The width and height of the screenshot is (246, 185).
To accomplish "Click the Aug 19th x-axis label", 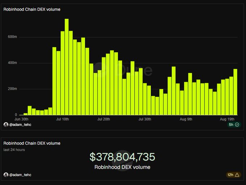I will pos(227,119).
